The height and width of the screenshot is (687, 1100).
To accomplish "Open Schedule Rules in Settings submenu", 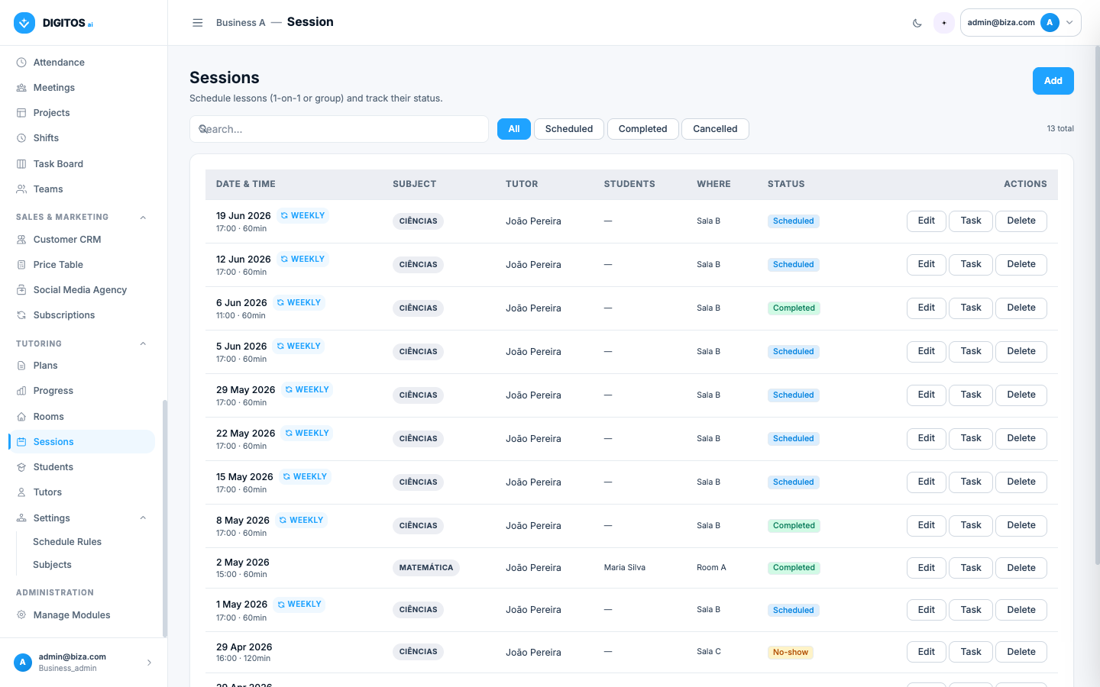I will pos(67,542).
